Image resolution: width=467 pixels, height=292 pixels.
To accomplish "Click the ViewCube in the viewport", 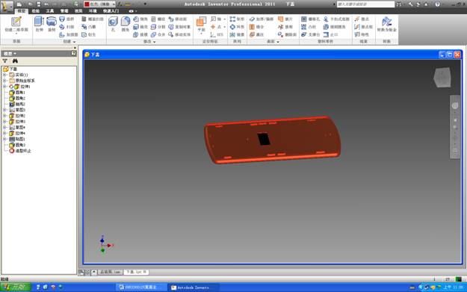I will coord(442,78).
